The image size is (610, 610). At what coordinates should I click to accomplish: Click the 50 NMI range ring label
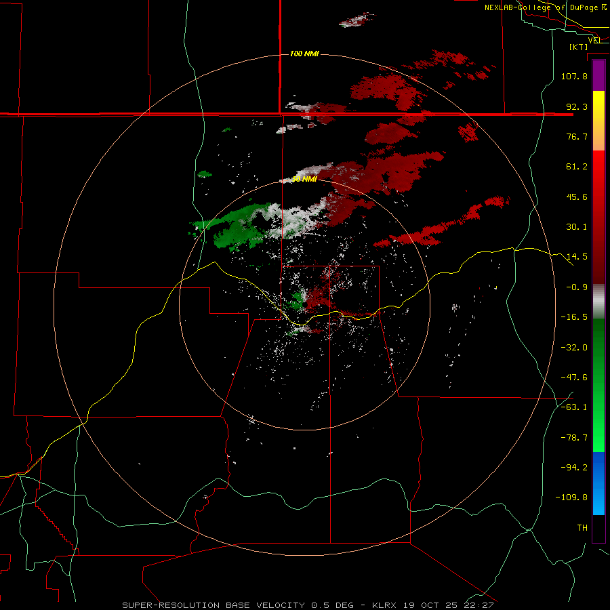tap(304, 180)
